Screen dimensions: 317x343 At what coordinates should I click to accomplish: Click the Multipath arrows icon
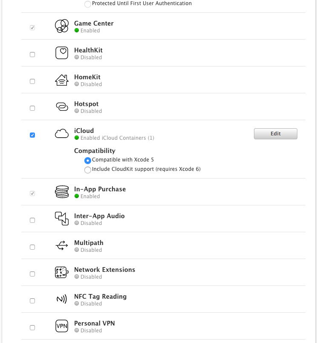tap(62, 245)
